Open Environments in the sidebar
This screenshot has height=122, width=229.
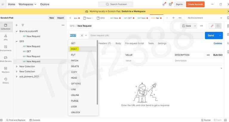coord(6,48)
